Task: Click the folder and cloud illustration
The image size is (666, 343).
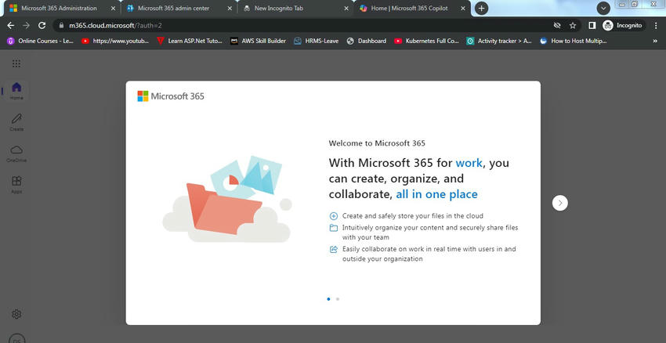Action: tap(227, 200)
